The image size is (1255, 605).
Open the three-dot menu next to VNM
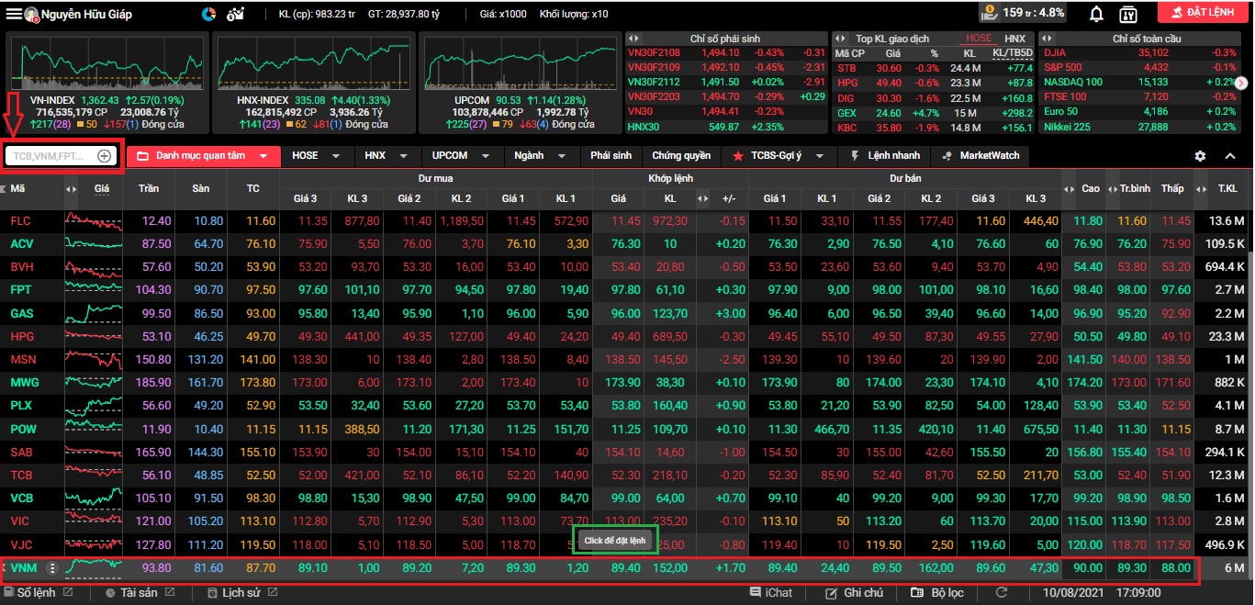(x=52, y=568)
